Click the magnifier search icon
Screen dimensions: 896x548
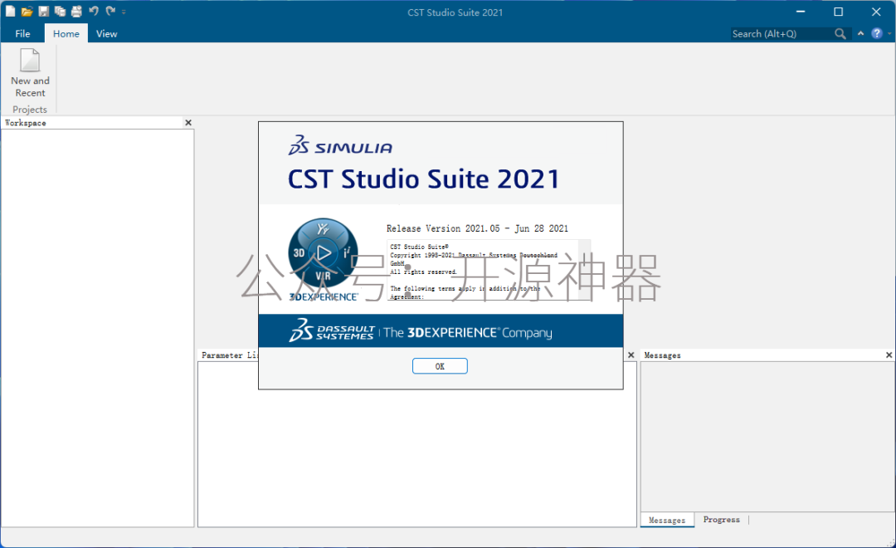click(x=840, y=34)
